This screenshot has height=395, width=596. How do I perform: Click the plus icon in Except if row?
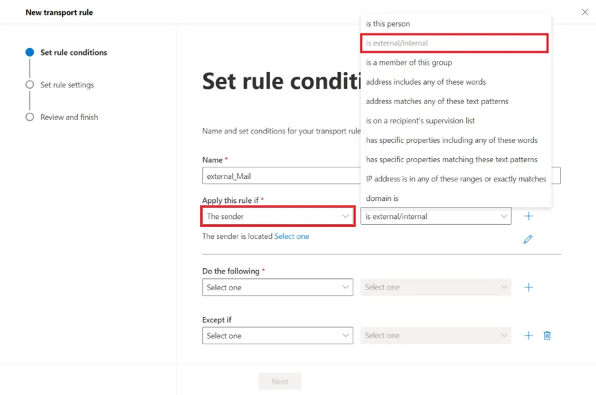tap(529, 336)
